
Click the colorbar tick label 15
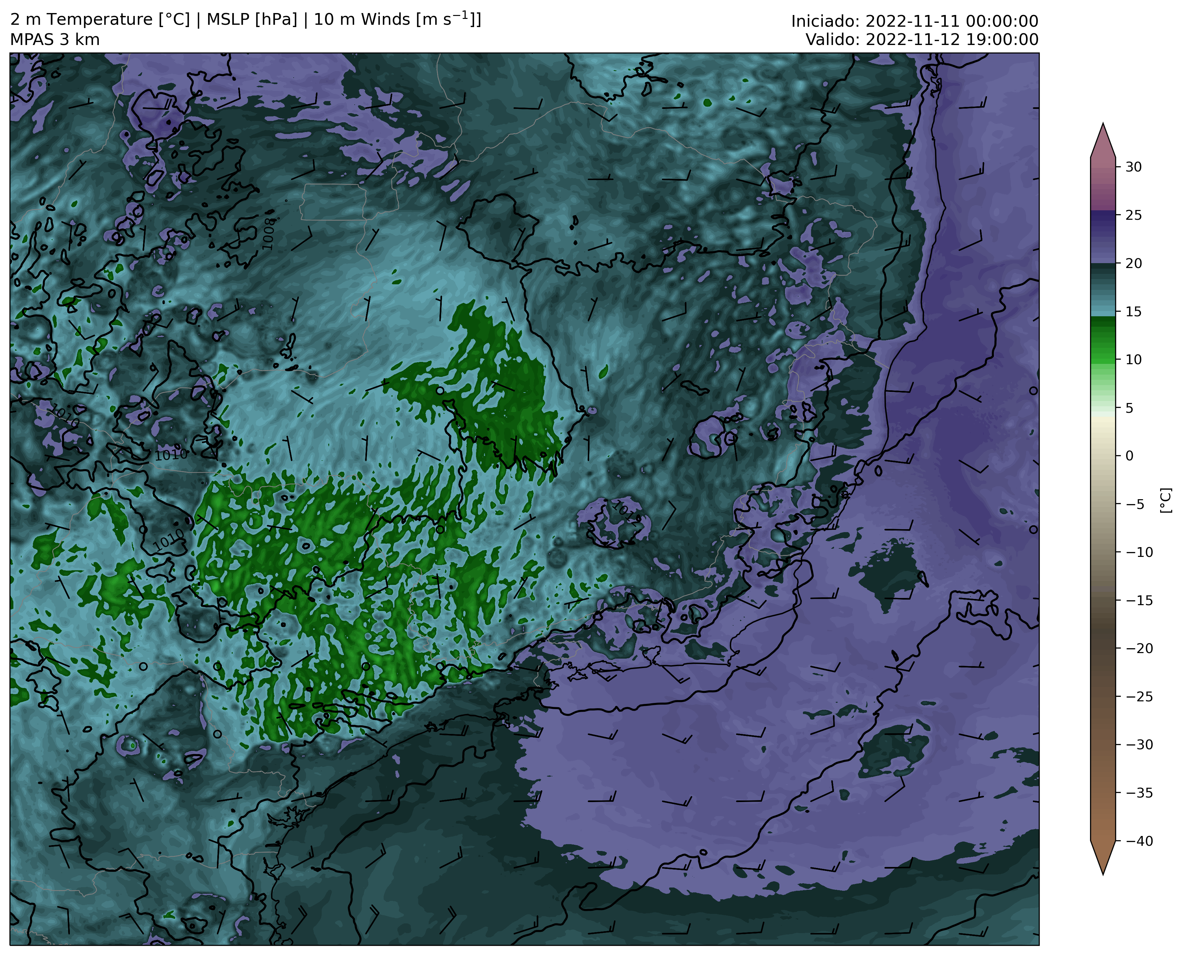point(1133,312)
